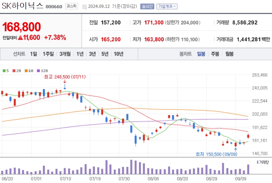272x183 pixels.
Task: Click the 263,466 price axis label
Action: [260, 75]
